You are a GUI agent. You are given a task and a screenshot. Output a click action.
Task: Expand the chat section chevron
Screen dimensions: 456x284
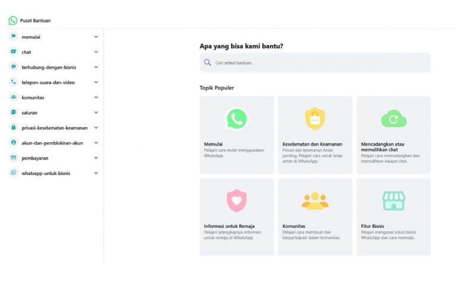tap(96, 52)
